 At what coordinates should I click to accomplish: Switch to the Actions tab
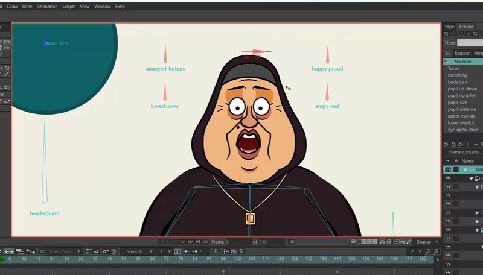pos(465,27)
